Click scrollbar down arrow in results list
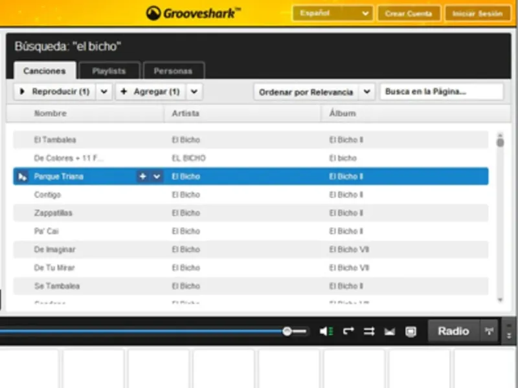 pos(500,299)
